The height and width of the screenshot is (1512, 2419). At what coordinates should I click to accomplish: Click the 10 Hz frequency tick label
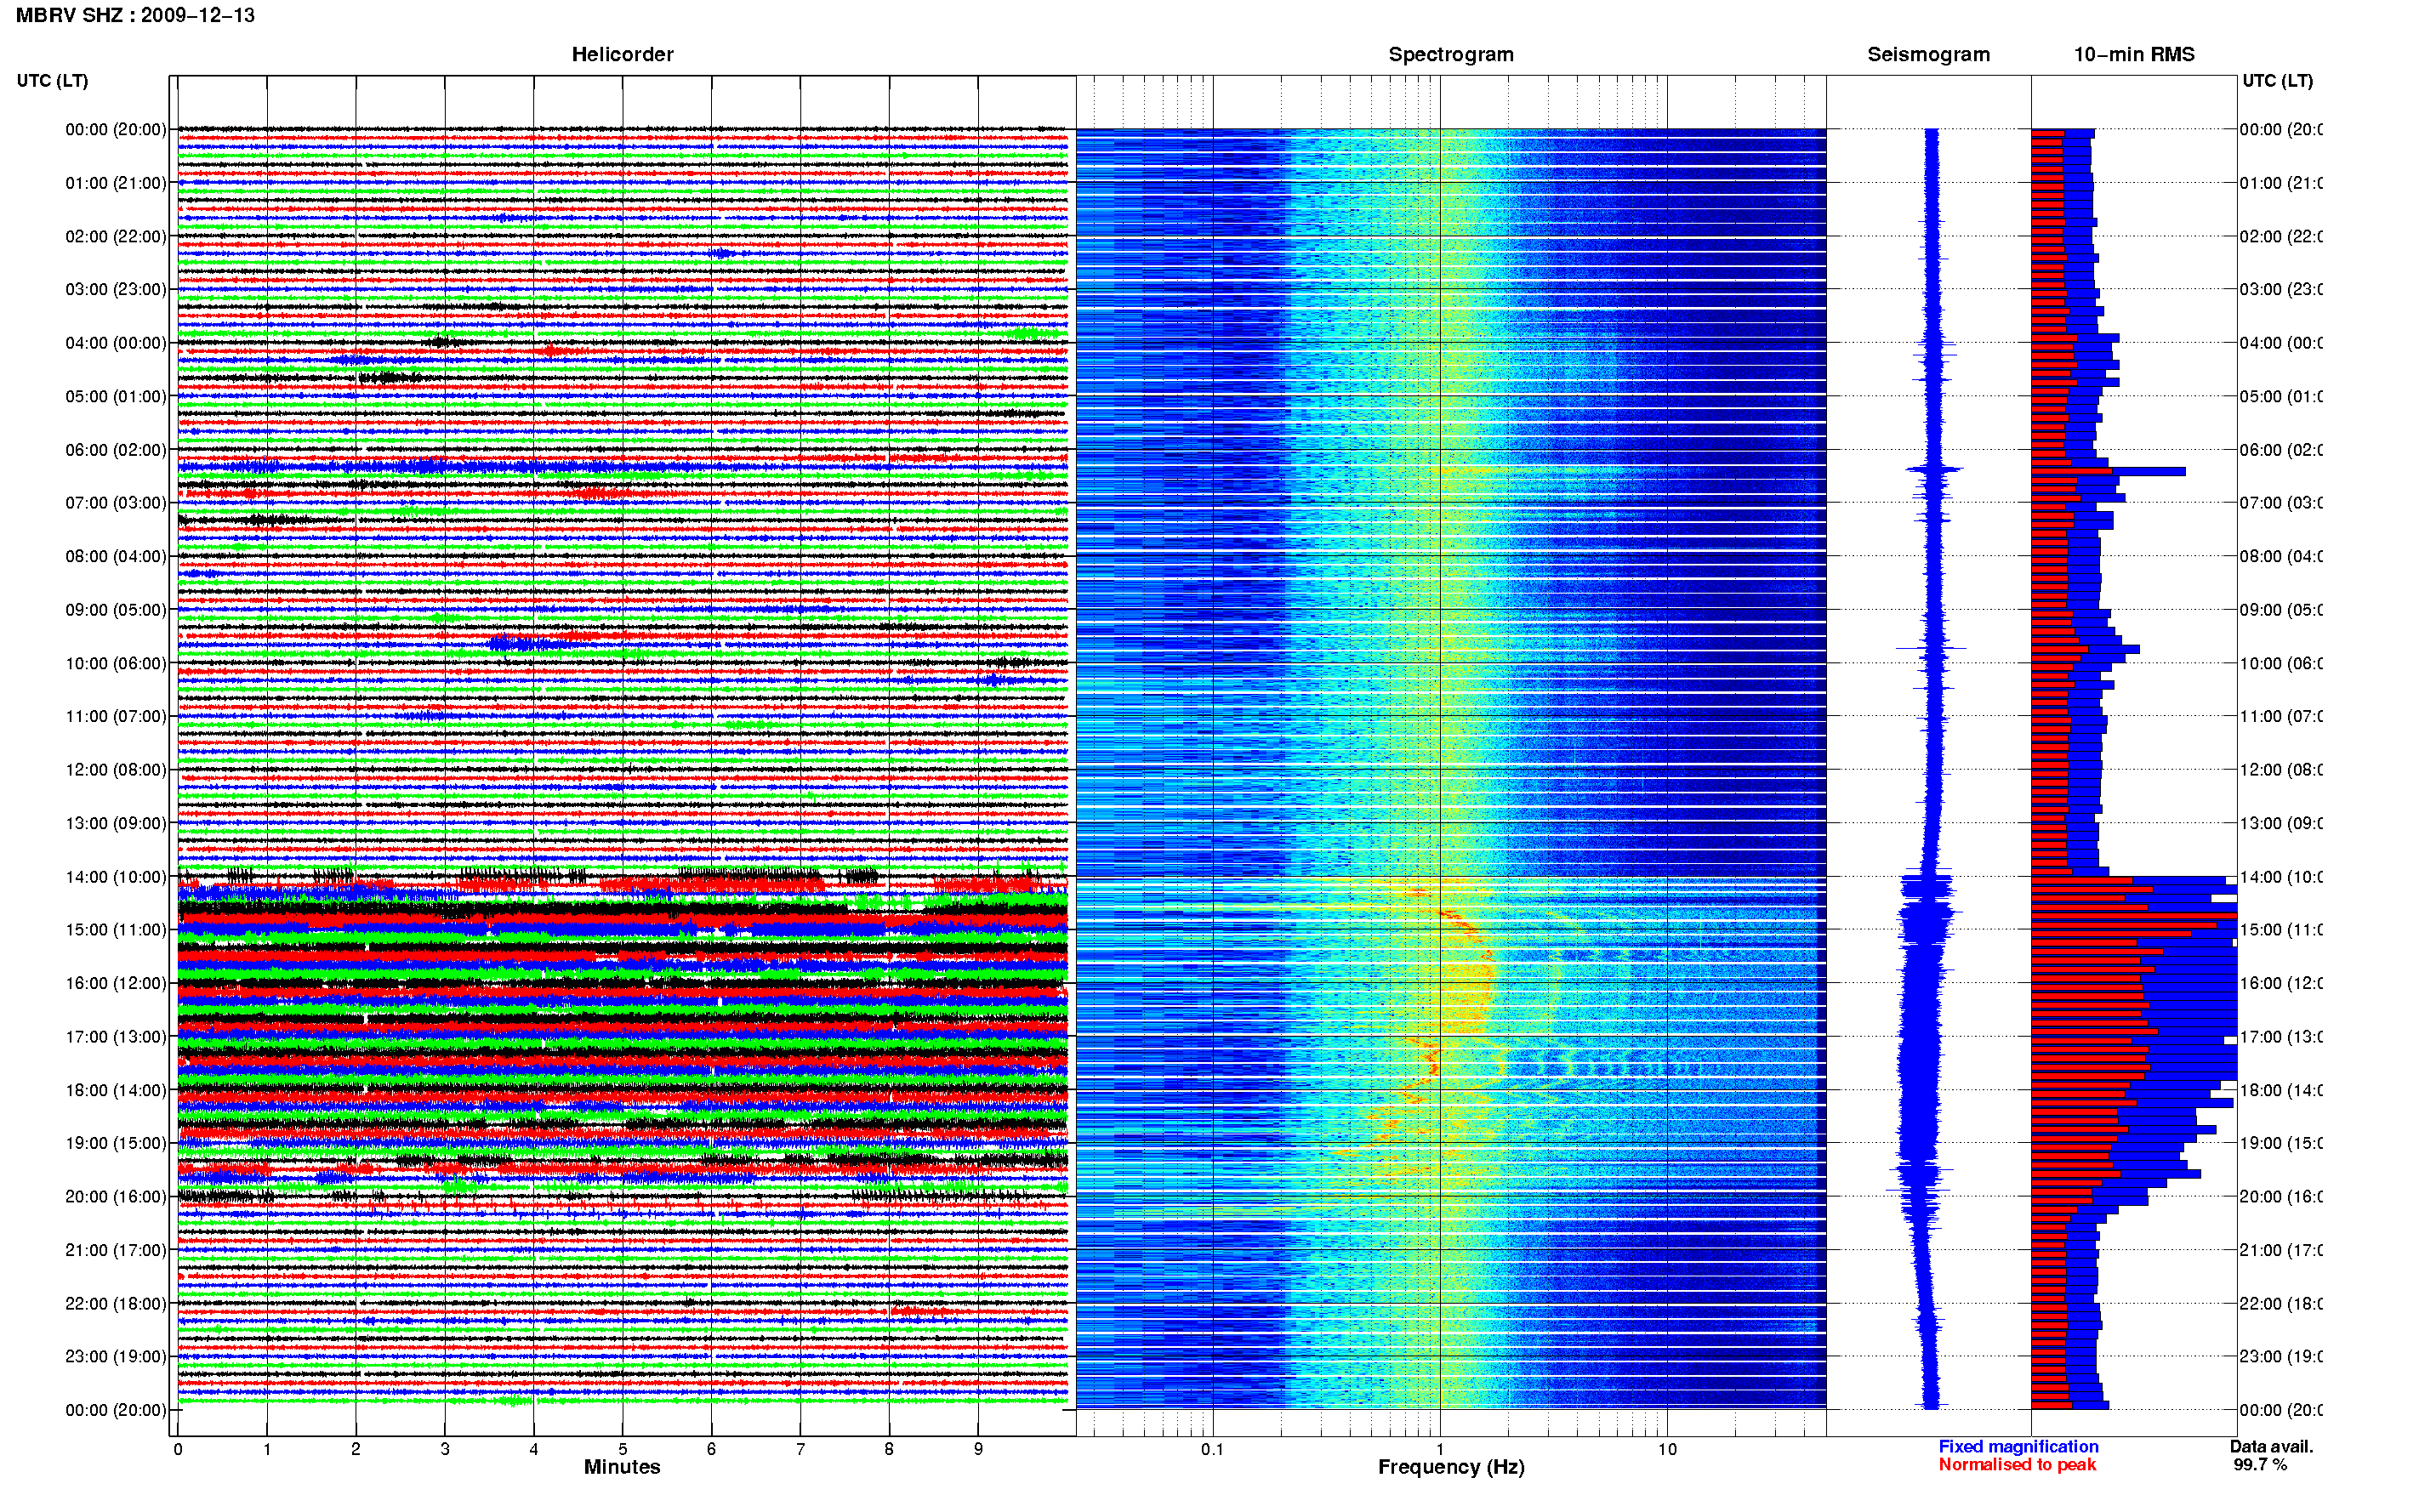coord(1667,1449)
